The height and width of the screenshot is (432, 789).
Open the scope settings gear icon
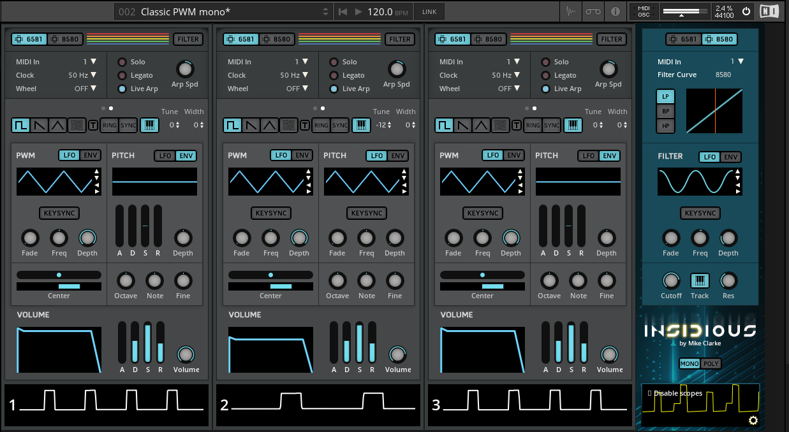coord(753,420)
